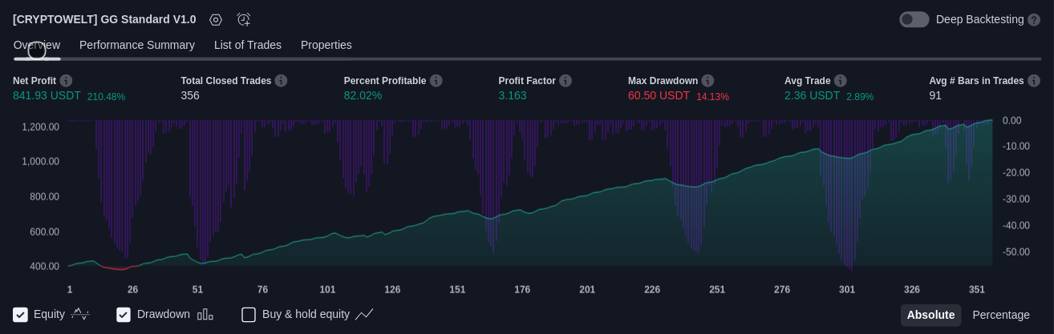Viewport: 1054px width, 334px height.
Task: Uncheck the Drawdown checkbox
Action: click(x=124, y=315)
